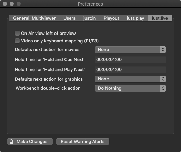Viewport: 181px width, 152px height.
Task: Switch to the Users tab
Action: pyautogui.click(x=70, y=18)
